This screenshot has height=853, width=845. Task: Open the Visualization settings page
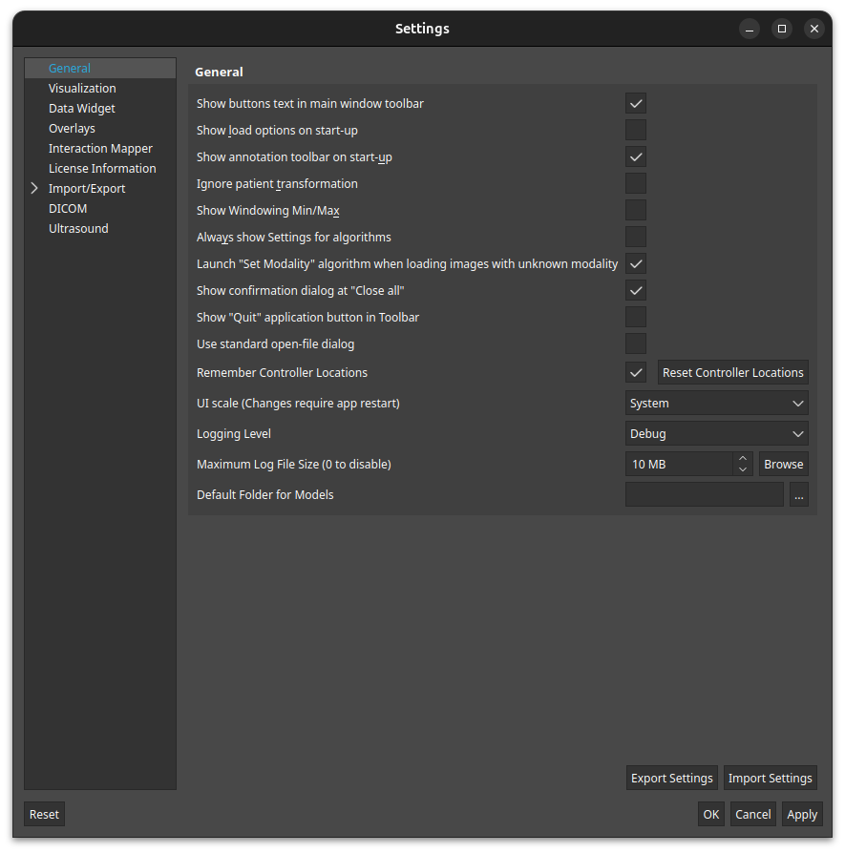coord(100,88)
